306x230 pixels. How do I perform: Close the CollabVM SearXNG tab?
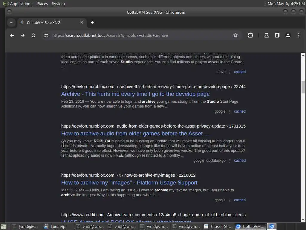pyautogui.click(x=82, y=22)
